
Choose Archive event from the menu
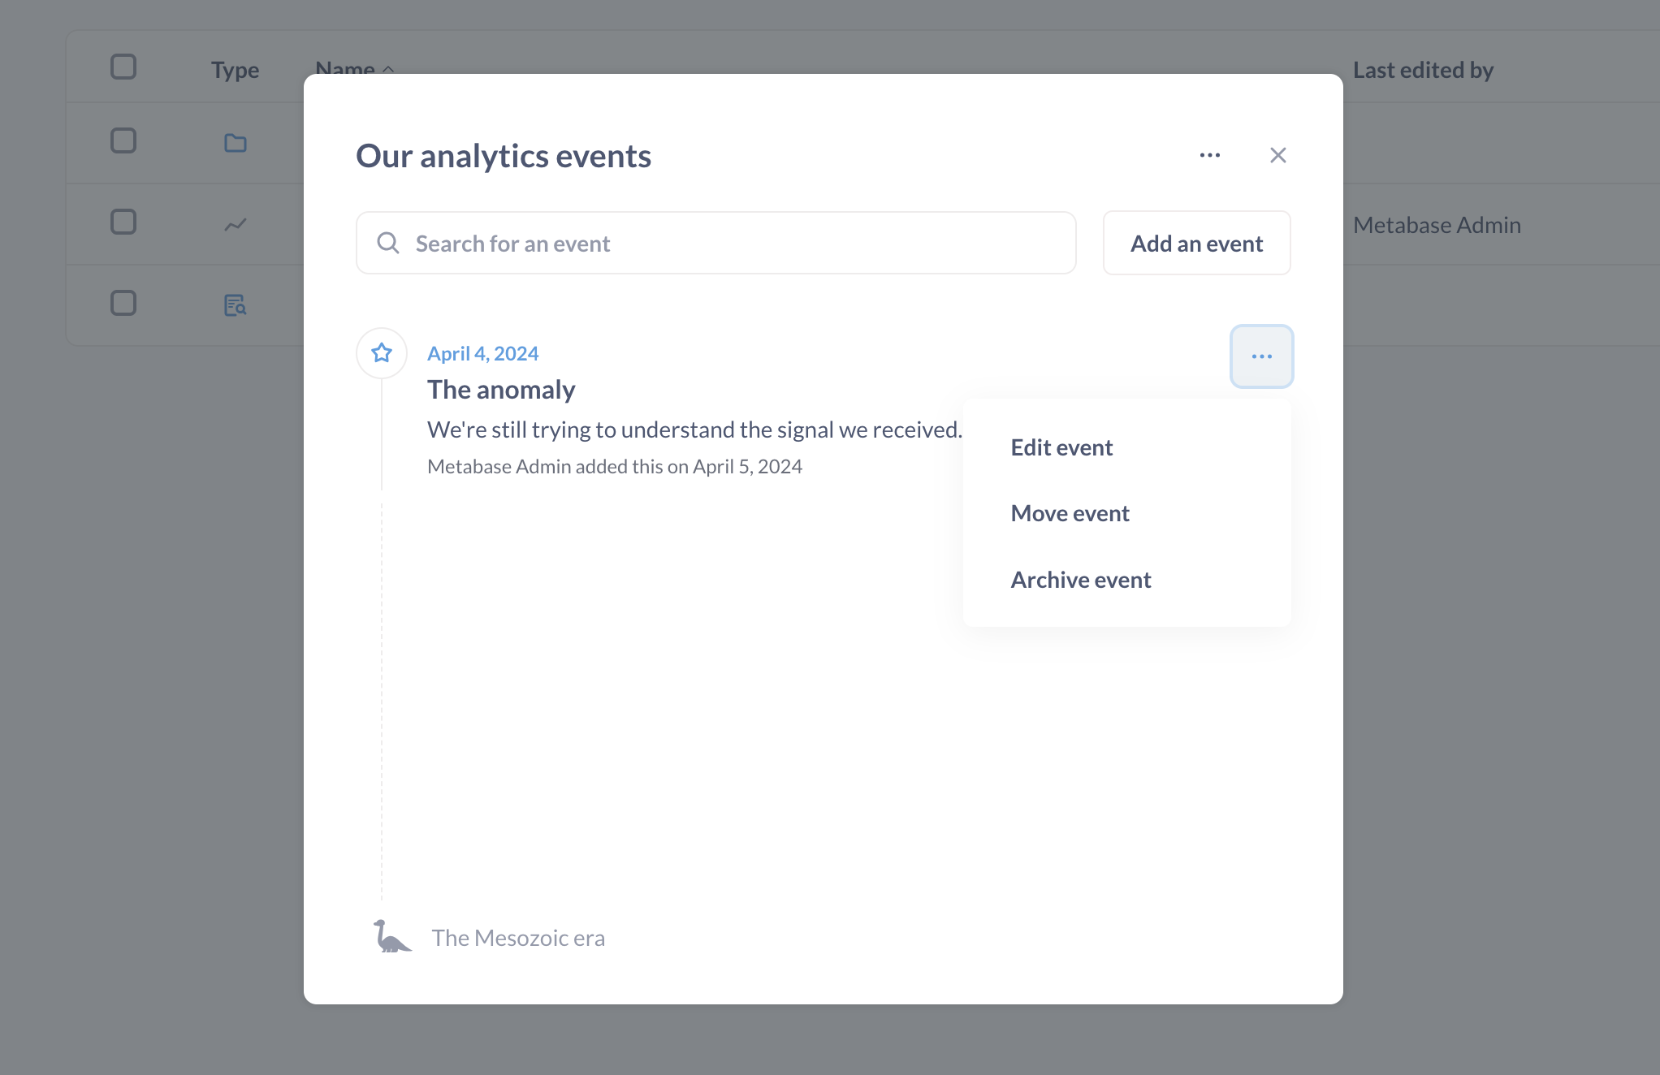pyautogui.click(x=1081, y=580)
